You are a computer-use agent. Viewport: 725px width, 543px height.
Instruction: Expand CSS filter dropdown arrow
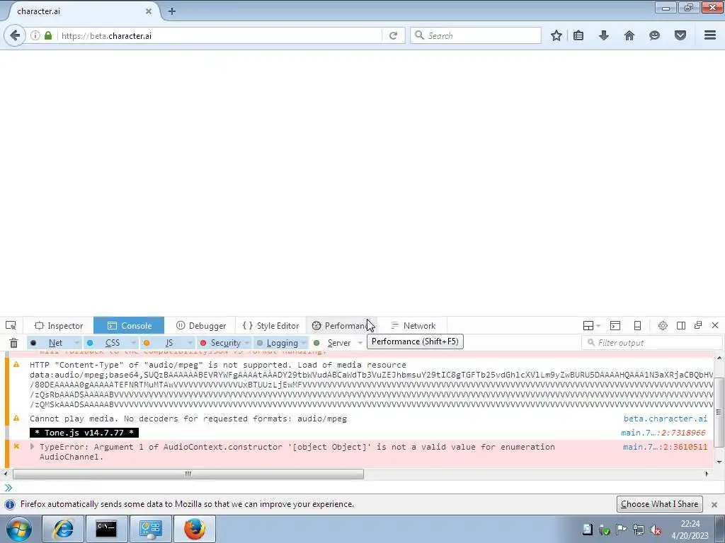pos(134,343)
